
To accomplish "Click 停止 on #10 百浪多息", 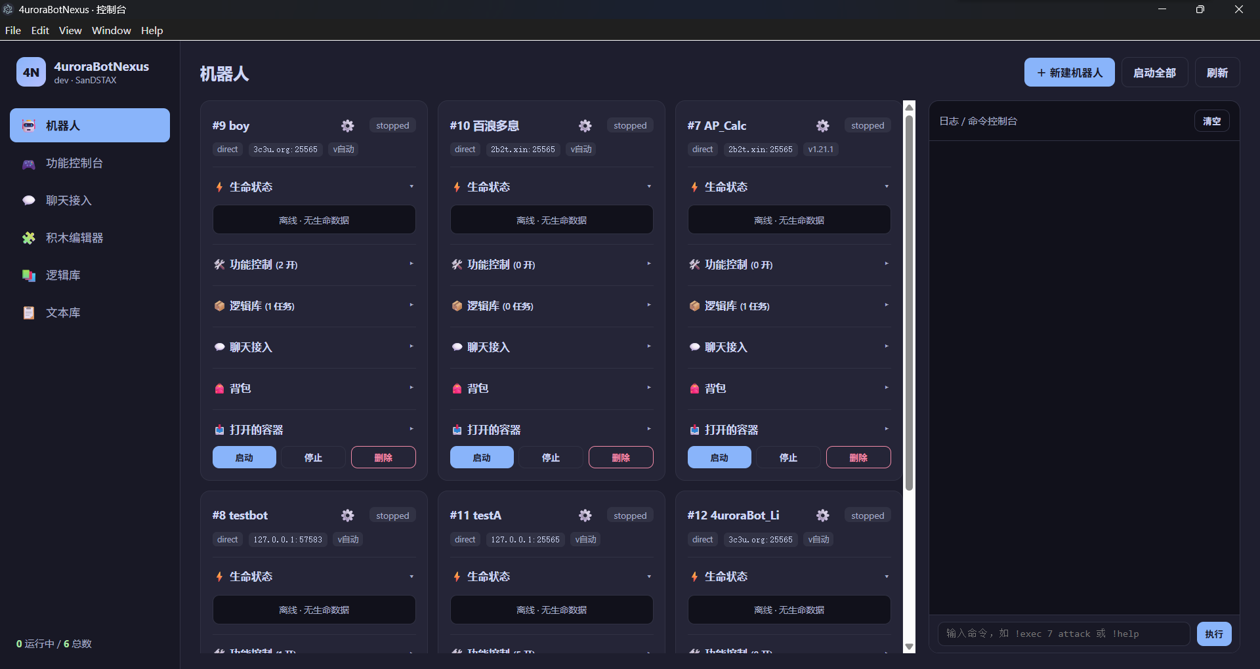I will click(x=551, y=457).
